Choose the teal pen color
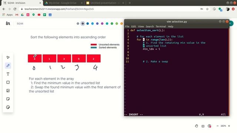The height and width of the screenshot is (133, 237). pyautogui.click(x=107, y=24)
